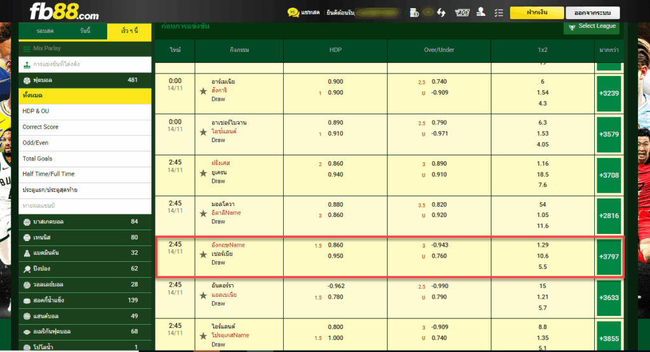Open the statement document icon in header
The width and height of the screenshot is (650, 352).
coord(414,13)
